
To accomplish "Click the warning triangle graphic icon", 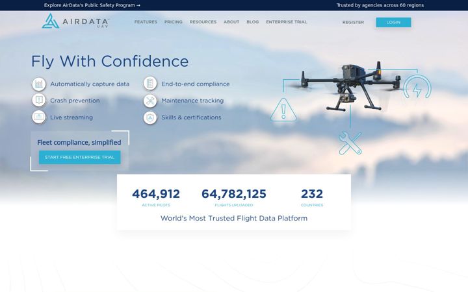I will click(x=283, y=110).
